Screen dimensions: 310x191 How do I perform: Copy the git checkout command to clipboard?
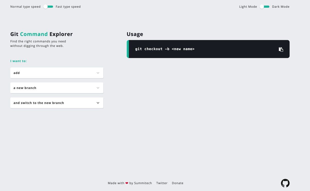coord(281,49)
